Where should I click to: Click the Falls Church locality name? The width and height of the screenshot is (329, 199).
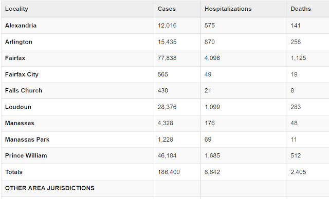pyautogui.click(x=24, y=90)
